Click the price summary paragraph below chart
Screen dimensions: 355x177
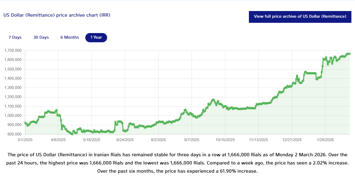[177, 163]
